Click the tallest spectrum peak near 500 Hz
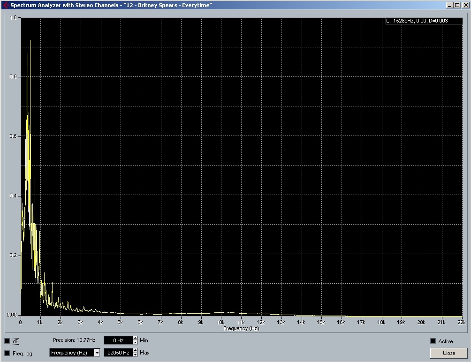The image size is (471, 362). (30, 41)
